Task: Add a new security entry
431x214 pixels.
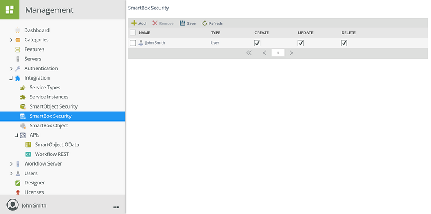Action: pyautogui.click(x=139, y=23)
